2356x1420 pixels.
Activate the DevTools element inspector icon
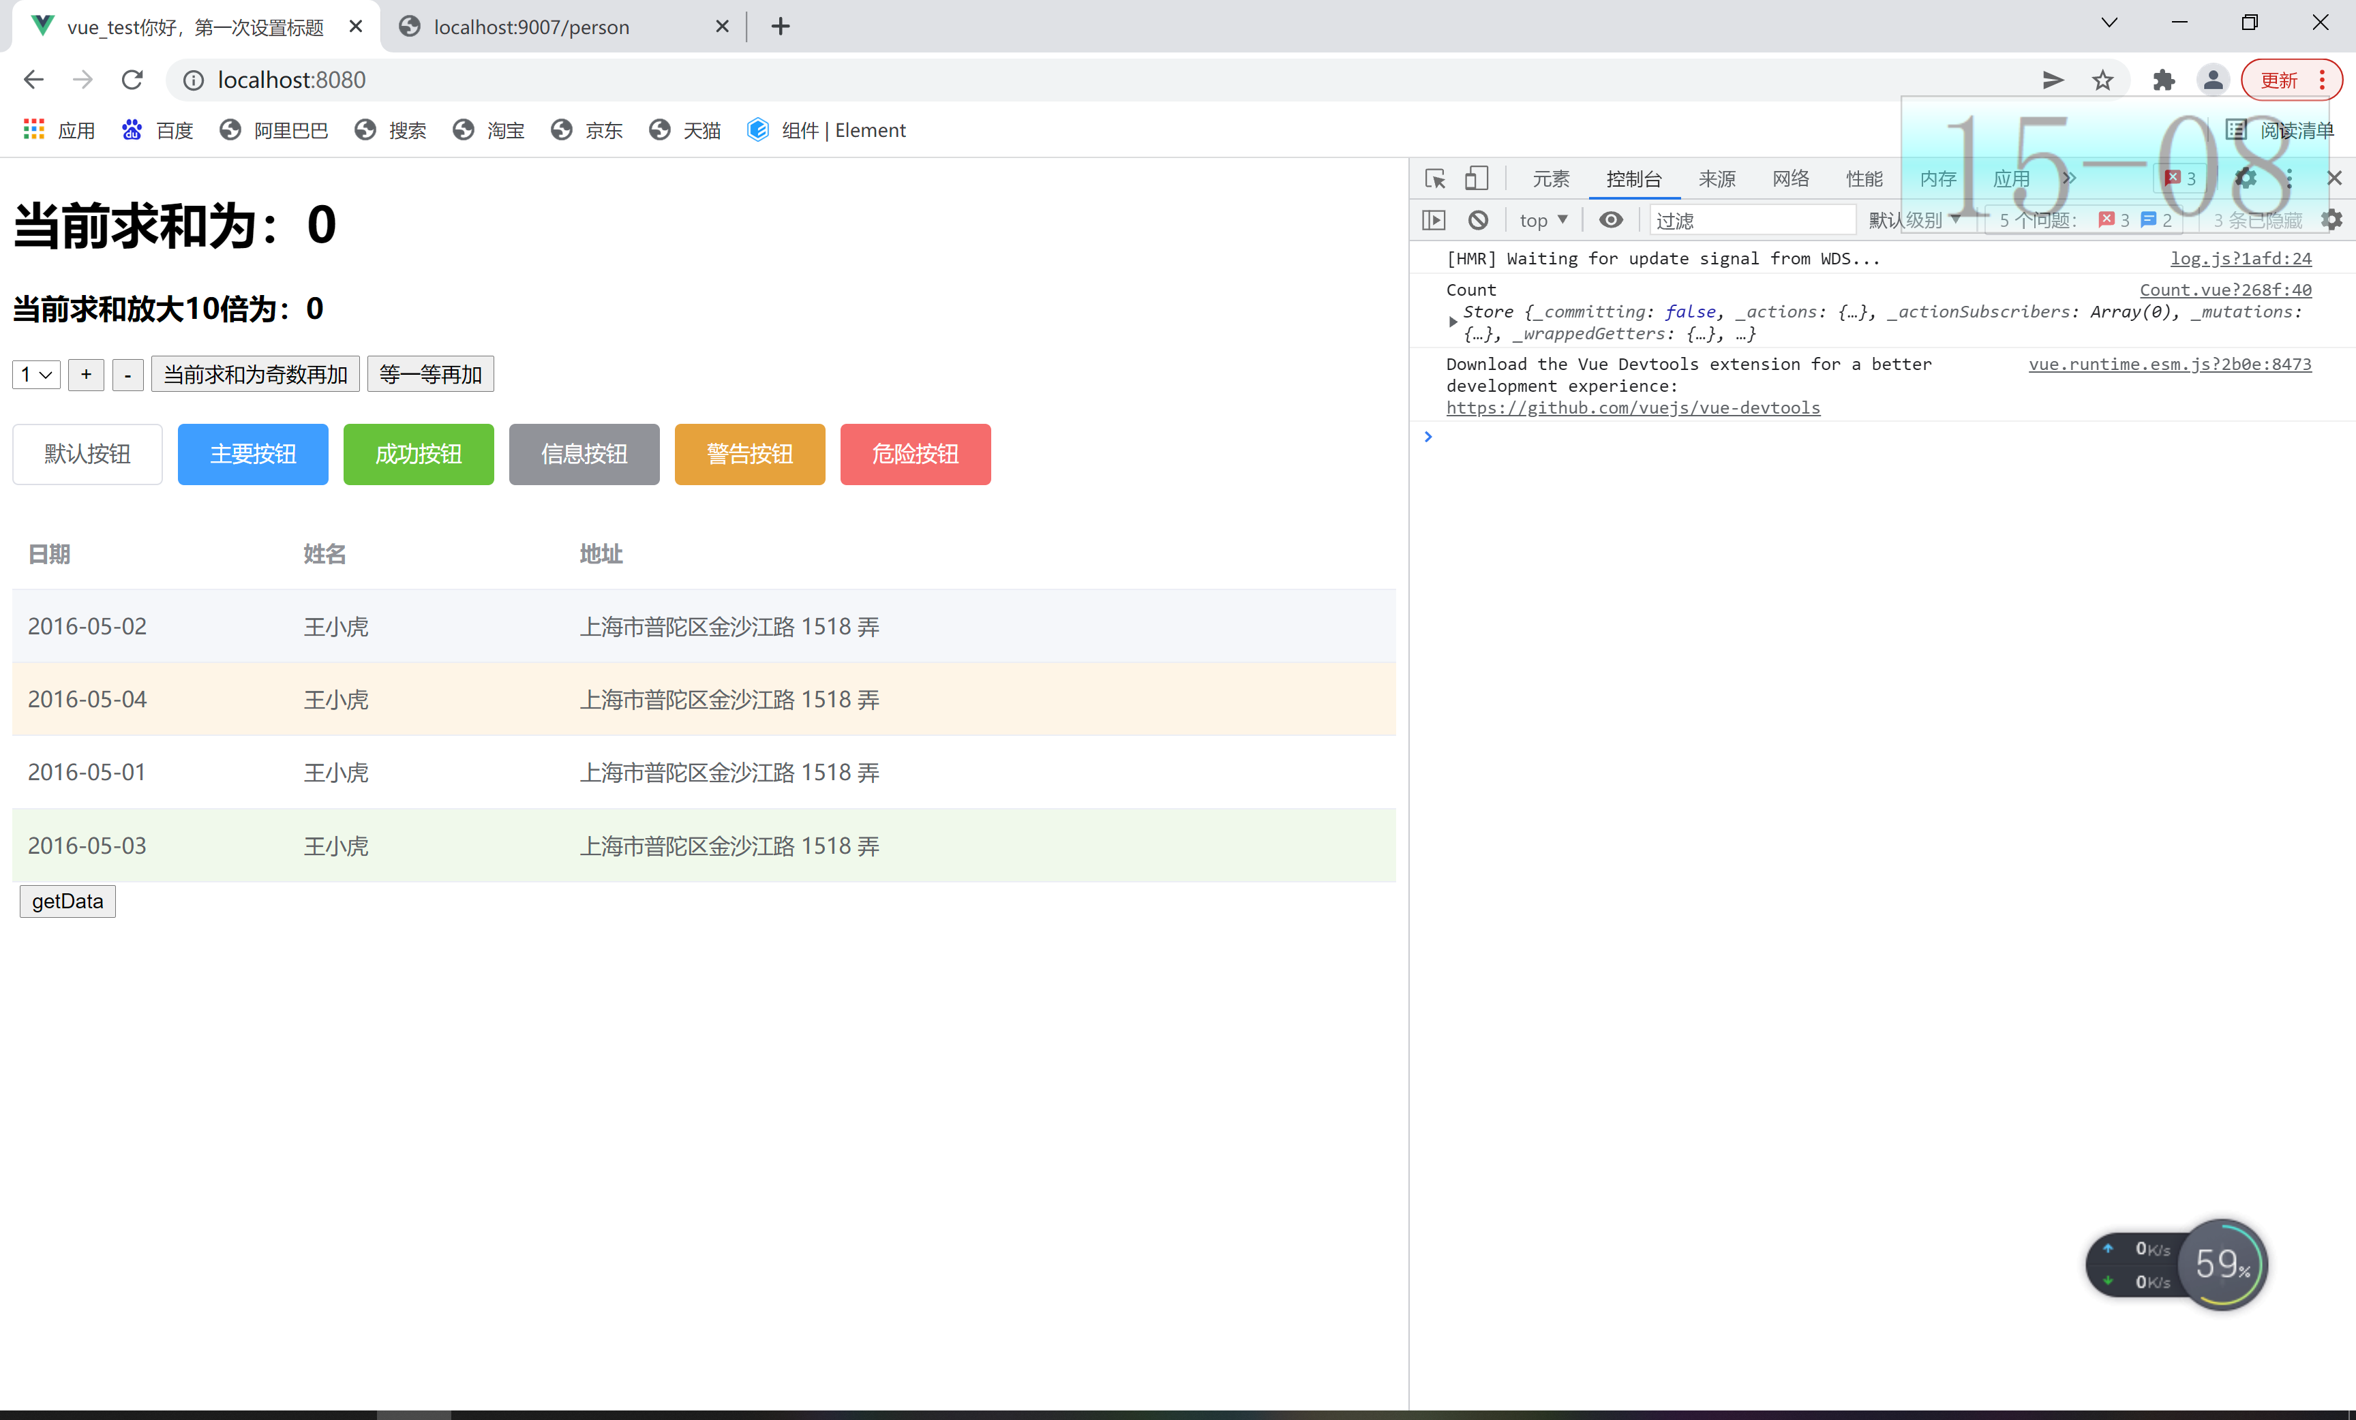pos(1434,179)
